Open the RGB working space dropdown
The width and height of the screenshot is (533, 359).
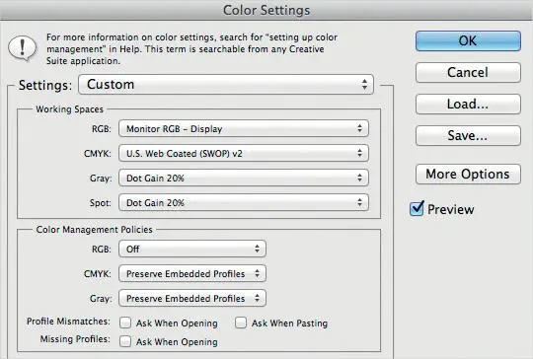(x=244, y=129)
